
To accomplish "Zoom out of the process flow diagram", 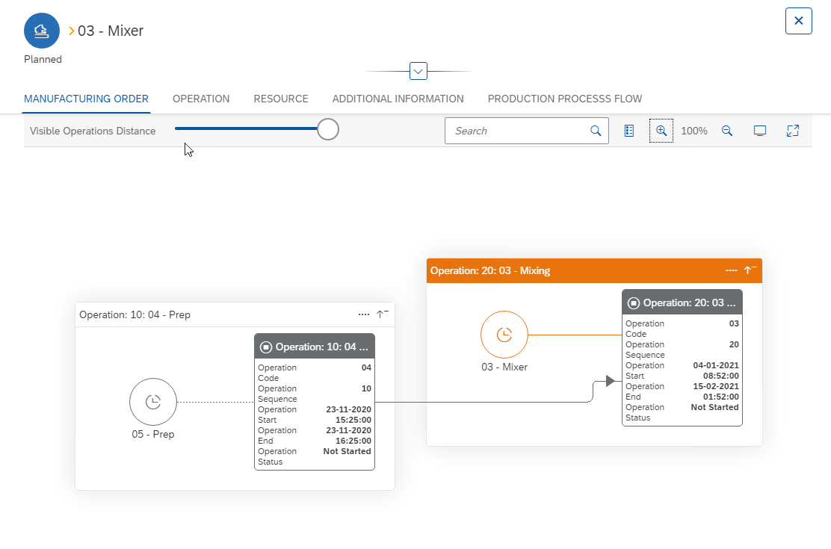I will pos(727,131).
